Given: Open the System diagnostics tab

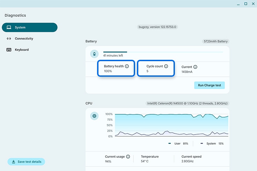Looking at the screenshot, I should 29,27.
